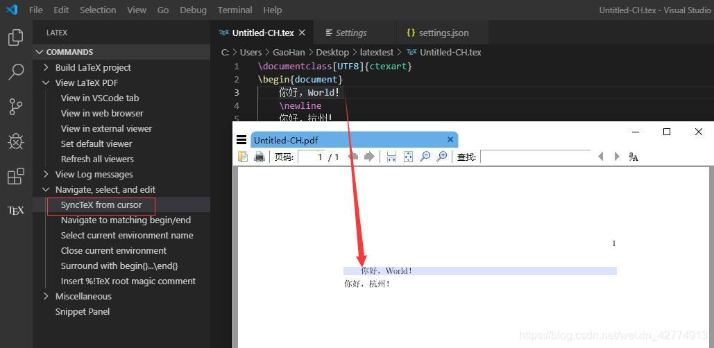Viewport: 714px width, 348px height.
Task: Zoom out with the minus magnifier icon
Action: 425,157
